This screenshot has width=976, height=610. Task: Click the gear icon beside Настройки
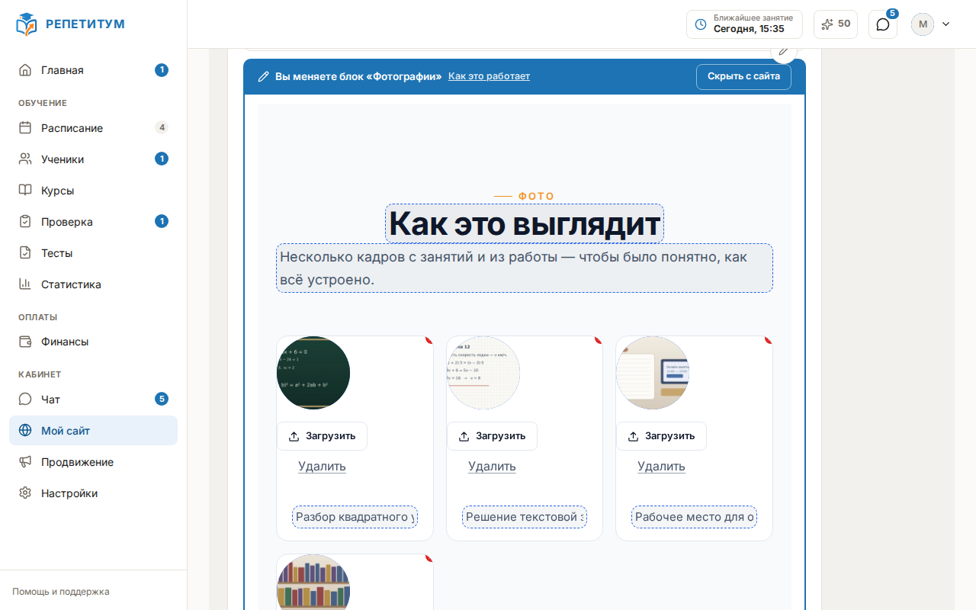coord(25,493)
